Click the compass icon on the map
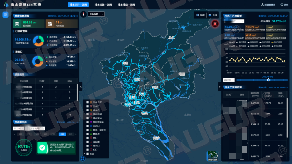This screenshot has height=164, width=292. [83, 14]
